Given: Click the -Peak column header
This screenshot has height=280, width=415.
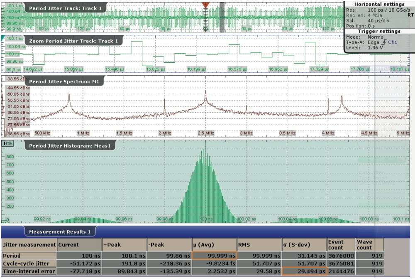Looking at the screenshot, I should click(169, 245).
